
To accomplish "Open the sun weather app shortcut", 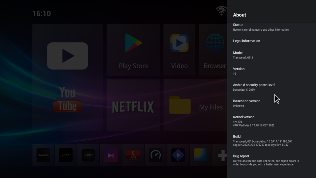I will click(201, 155).
